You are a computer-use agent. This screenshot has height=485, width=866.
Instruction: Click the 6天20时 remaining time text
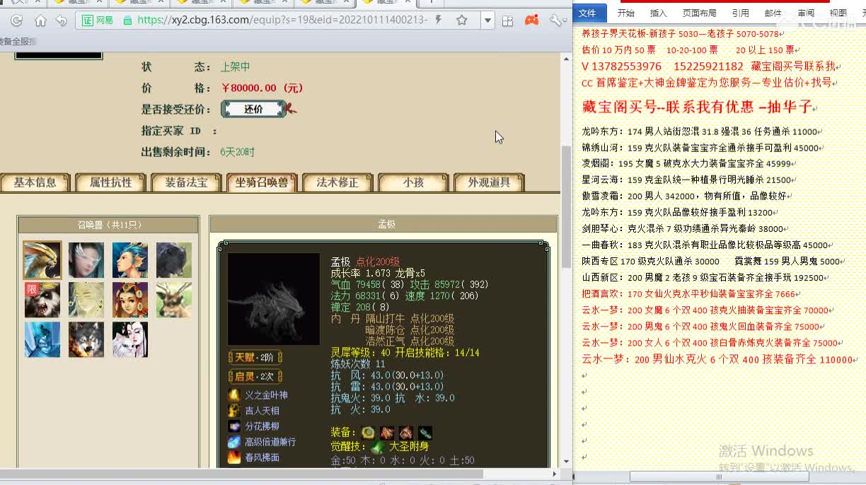237,152
